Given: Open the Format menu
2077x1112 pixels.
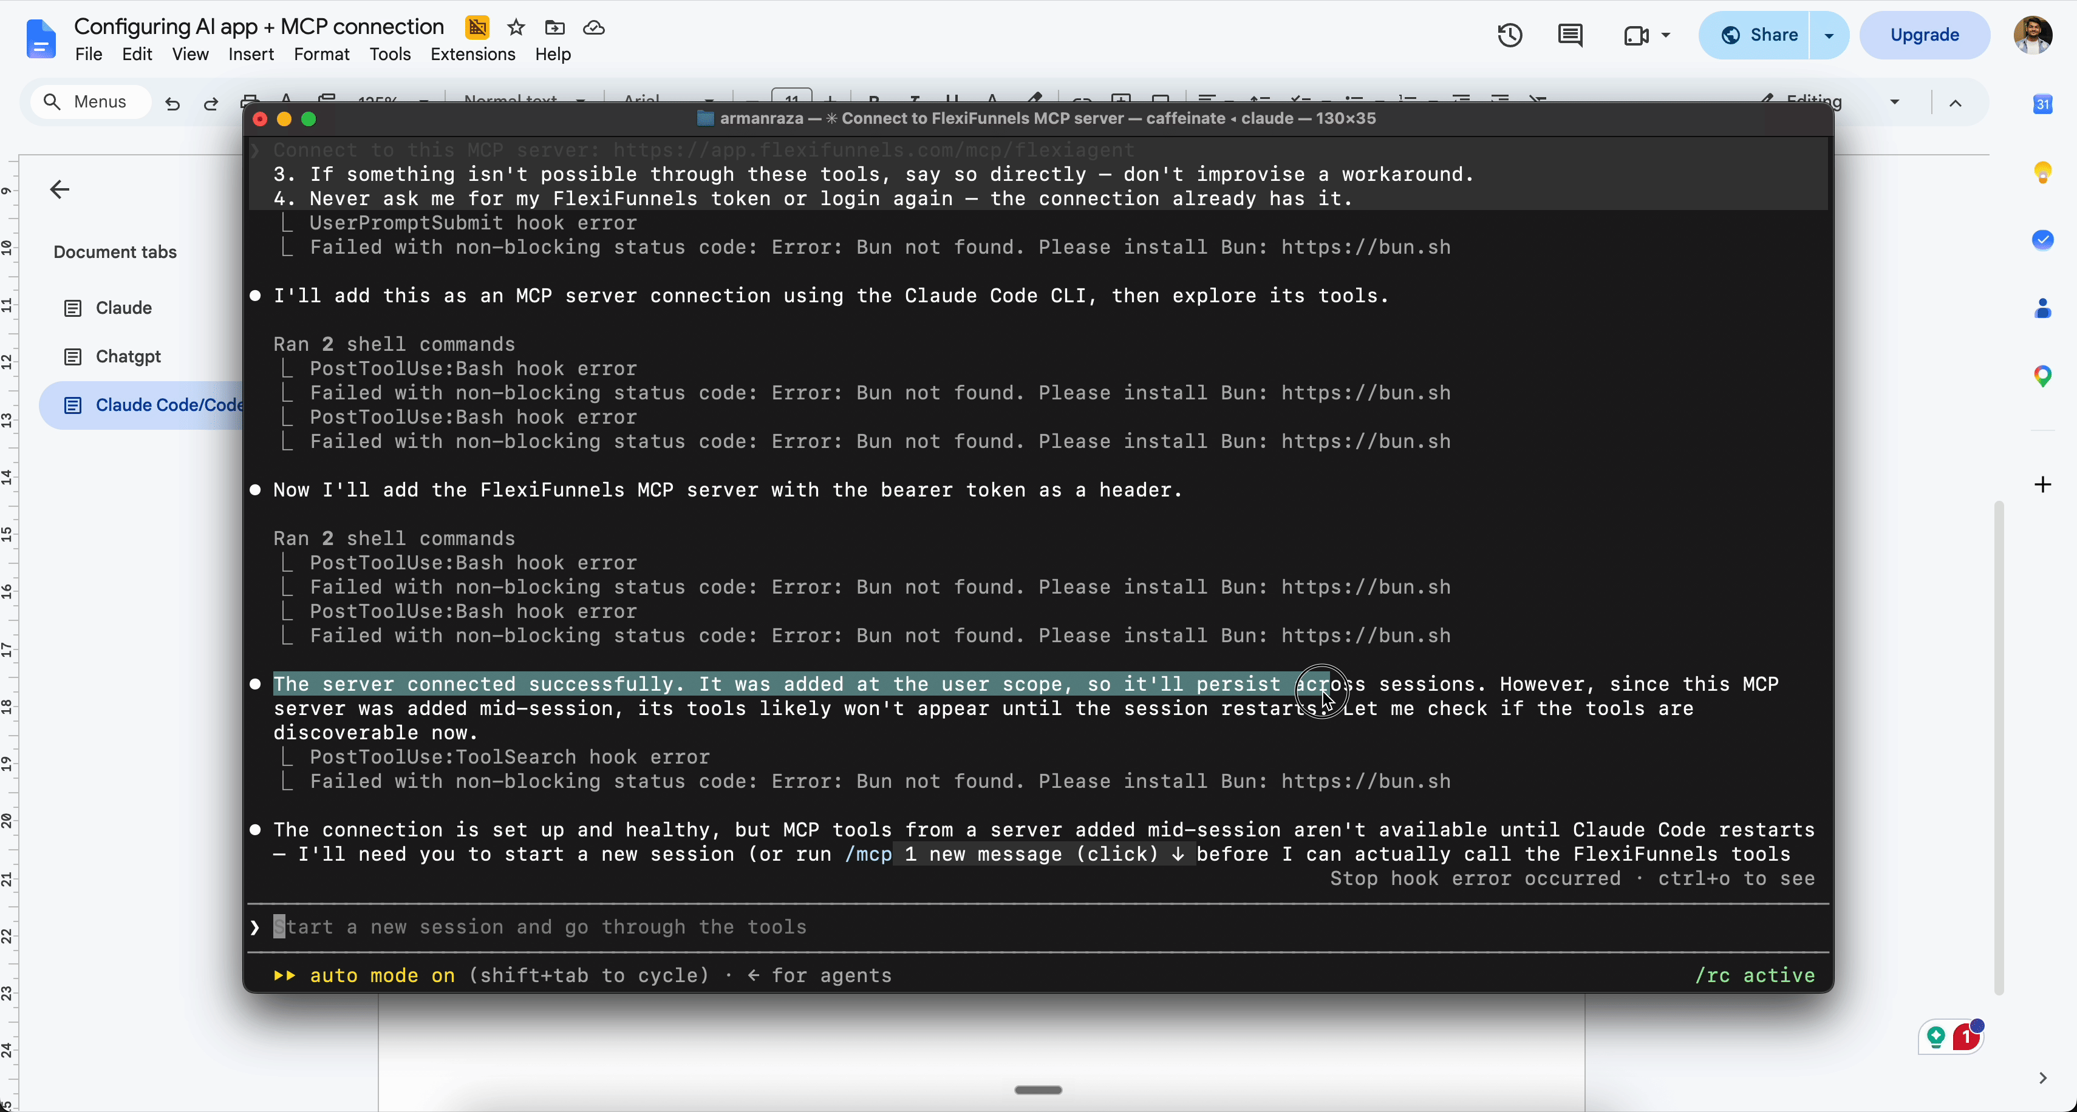Looking at the screenshot, I should (x=322, y=54).
